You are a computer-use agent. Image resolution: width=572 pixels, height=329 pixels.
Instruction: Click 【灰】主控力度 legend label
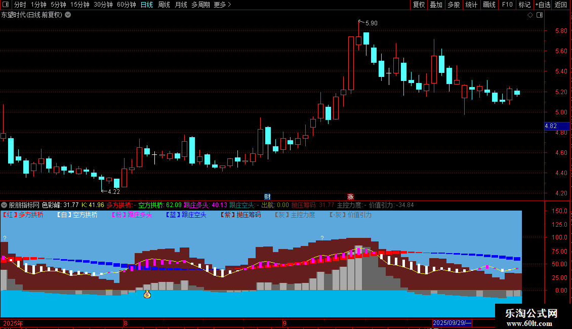coord(295,215)
